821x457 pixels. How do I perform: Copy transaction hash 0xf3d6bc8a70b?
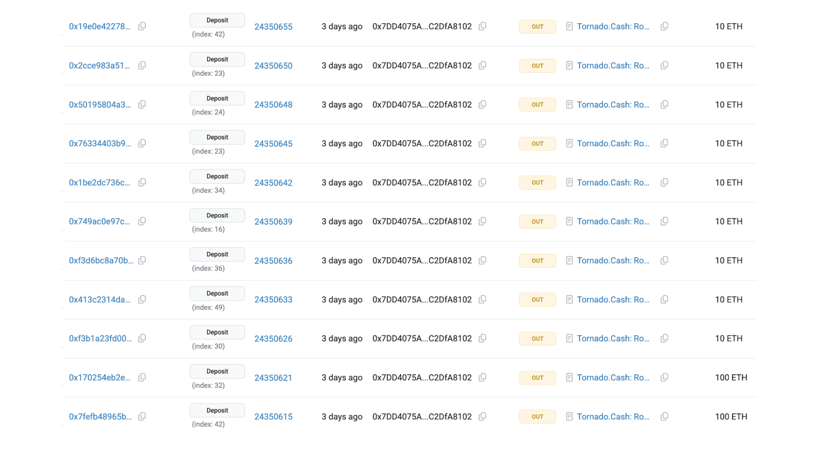(142, 261)
